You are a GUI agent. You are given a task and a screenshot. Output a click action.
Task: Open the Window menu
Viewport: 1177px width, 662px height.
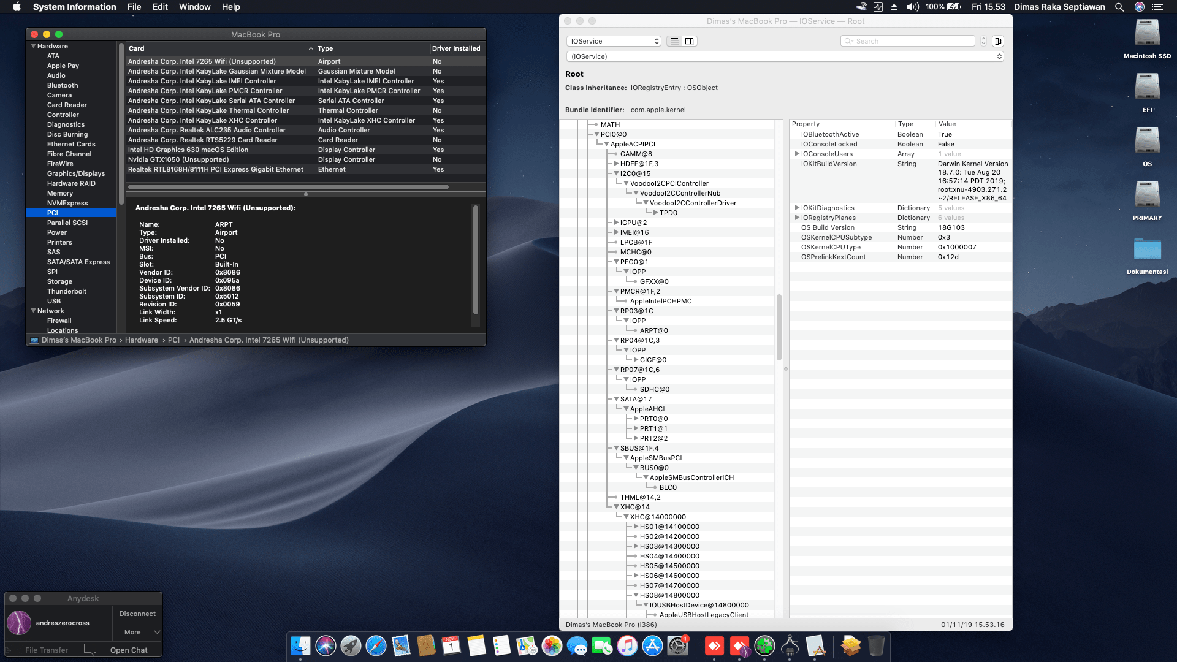pyautogui.click(x=194, y=7)
